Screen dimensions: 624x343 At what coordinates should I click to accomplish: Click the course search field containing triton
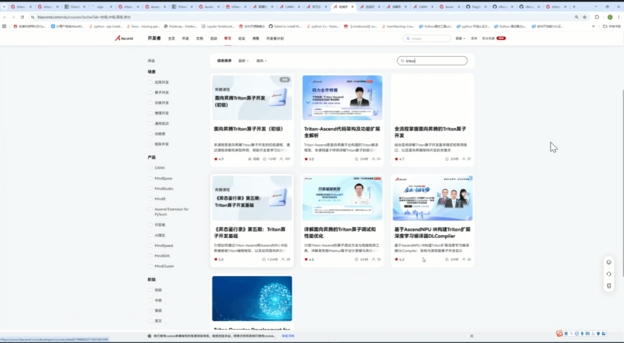(434, 61)
